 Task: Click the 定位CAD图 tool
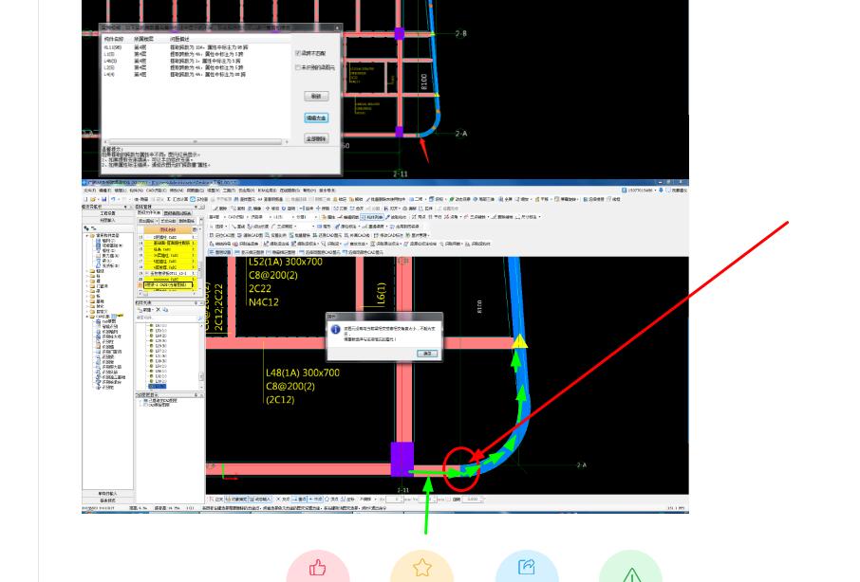click(223, 235)
